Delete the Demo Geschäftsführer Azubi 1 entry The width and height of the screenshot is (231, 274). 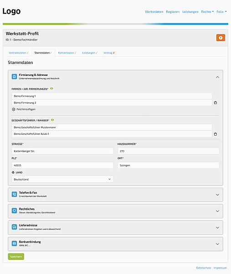[216, 134]
